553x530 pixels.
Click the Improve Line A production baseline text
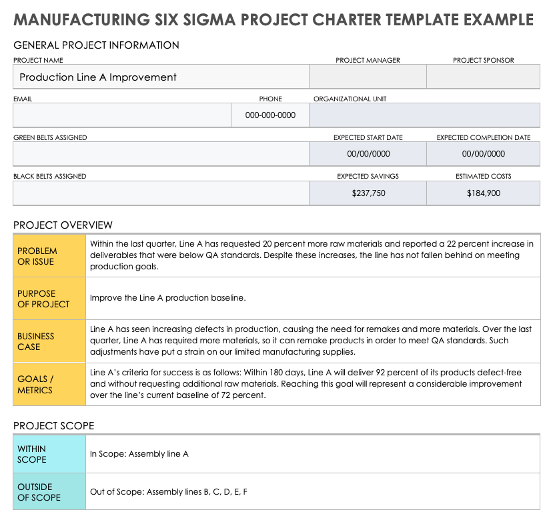pos(167,298)
